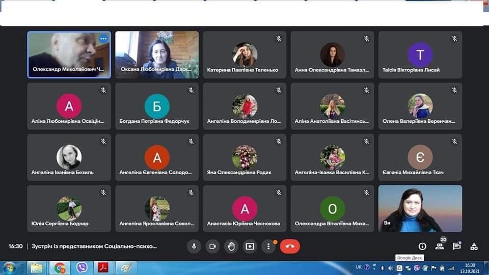
Task: Open the meeting details info icon
Action: pos(422,246)
